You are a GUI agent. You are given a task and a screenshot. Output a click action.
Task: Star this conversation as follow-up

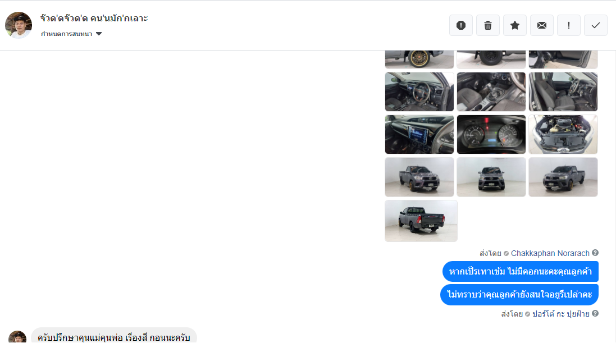[x=514, y=25]
